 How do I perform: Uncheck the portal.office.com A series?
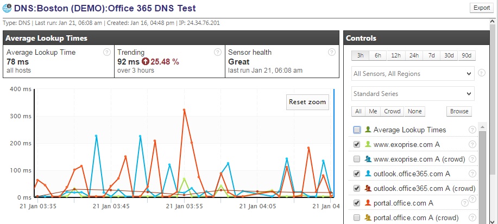(357, 203)
